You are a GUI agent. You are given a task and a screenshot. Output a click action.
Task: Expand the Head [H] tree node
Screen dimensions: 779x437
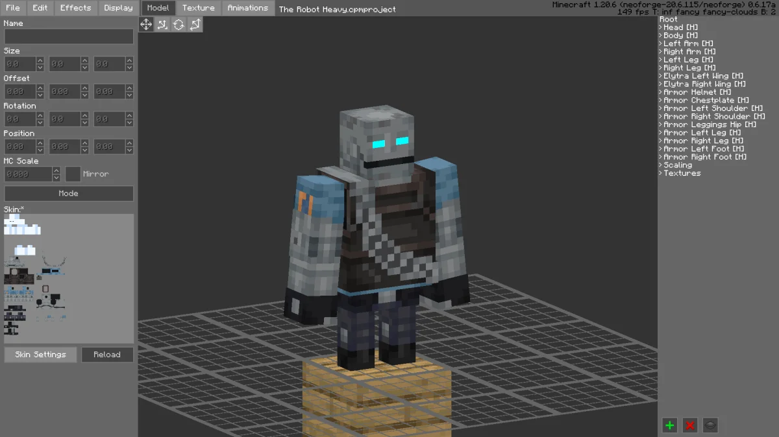coord(661,27)
